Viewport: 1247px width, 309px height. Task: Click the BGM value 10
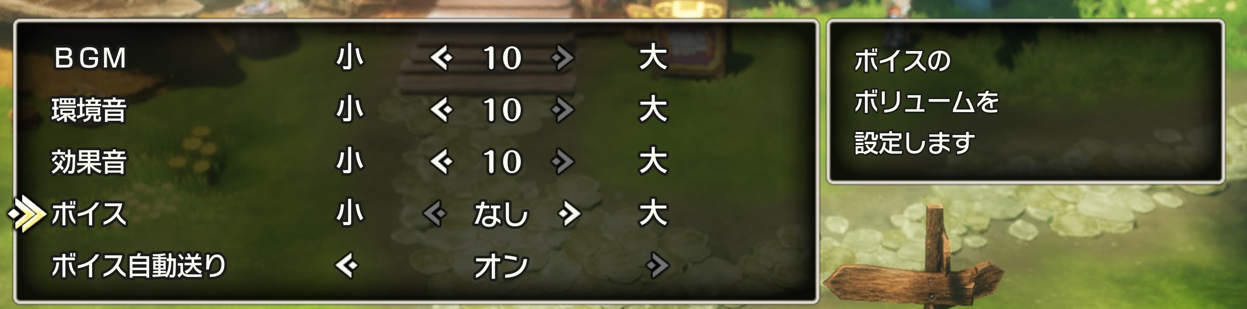[503, 58]
